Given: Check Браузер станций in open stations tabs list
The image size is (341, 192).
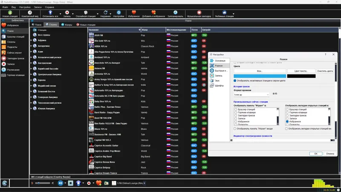Looking at the screenshot, I should coord(287,110).
